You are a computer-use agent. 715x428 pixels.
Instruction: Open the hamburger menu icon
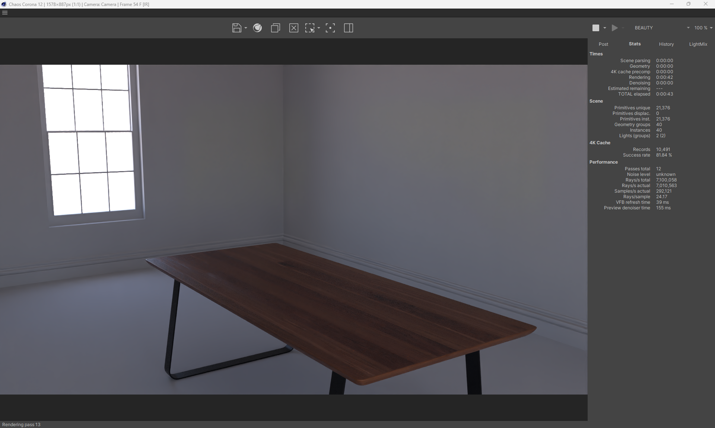5,13
